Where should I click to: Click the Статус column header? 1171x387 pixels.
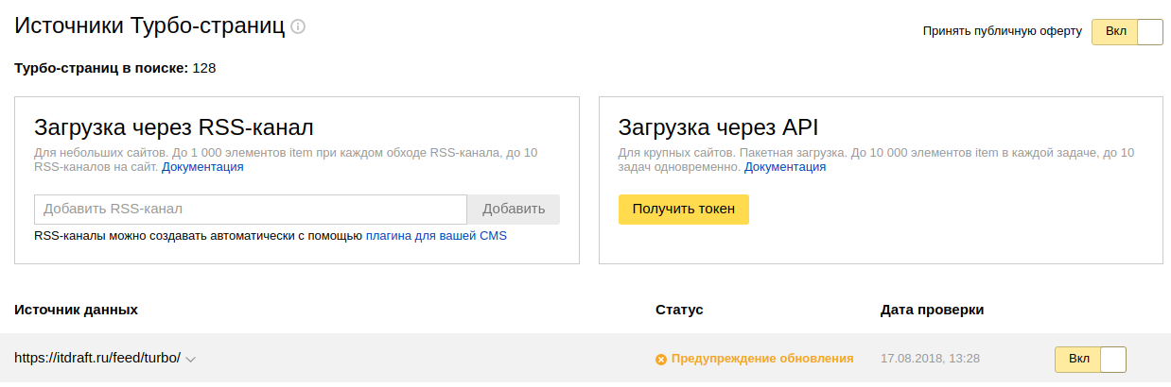click(679, 310)
